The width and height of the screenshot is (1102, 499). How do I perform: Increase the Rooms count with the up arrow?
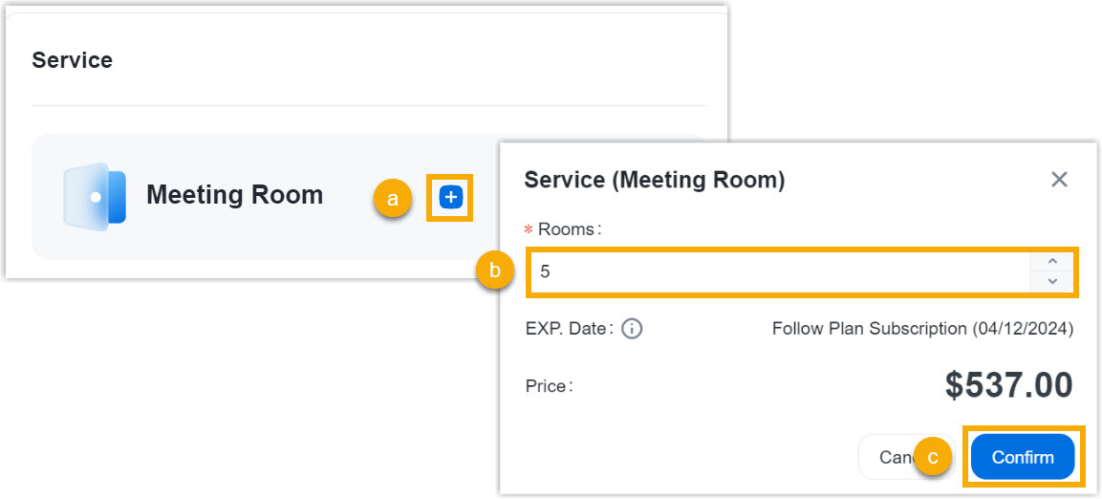click(x=1052, y=261)
